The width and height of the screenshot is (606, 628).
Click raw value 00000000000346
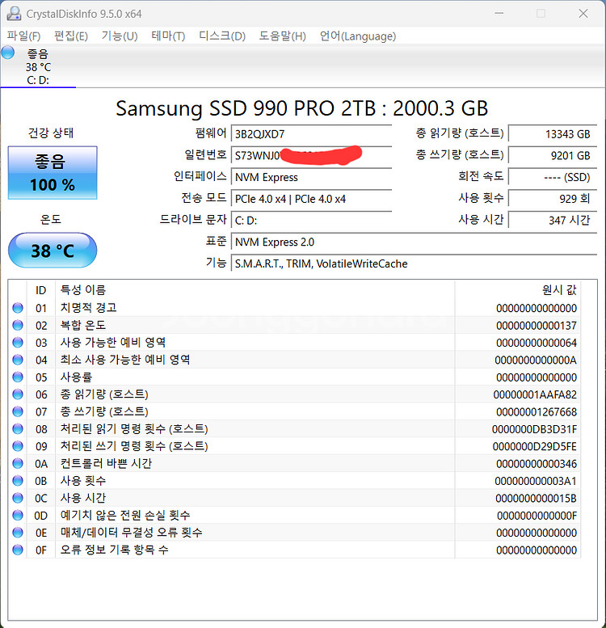point(537,464)
